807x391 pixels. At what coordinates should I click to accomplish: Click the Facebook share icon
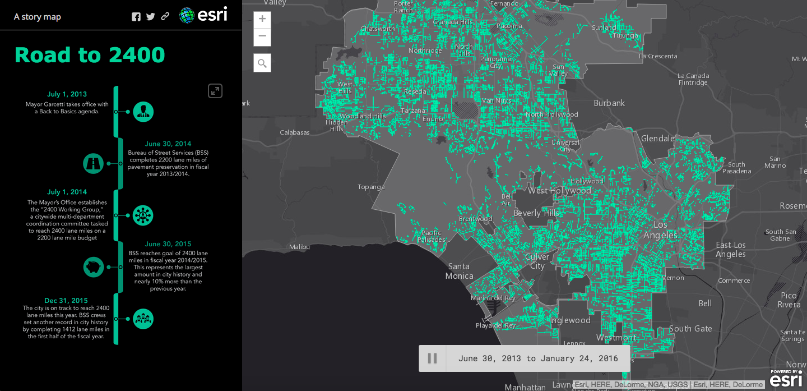[x=136, y=17]
